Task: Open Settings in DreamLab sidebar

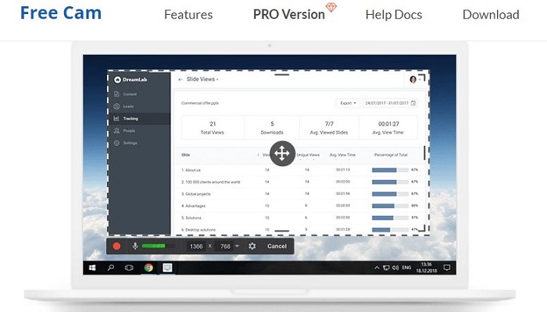Action: 130,143
